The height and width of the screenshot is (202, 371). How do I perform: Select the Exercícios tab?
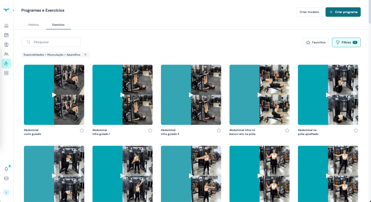click(x=58, y=25)
